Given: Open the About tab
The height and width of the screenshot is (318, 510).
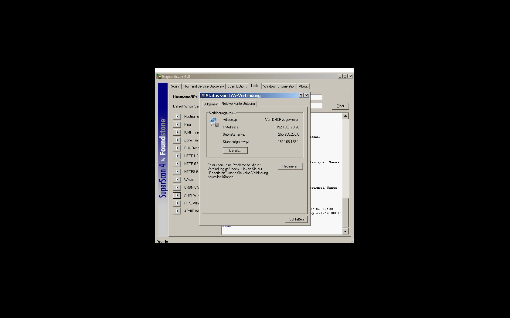Looking at the screenshot, I should [x=303, y=86].
